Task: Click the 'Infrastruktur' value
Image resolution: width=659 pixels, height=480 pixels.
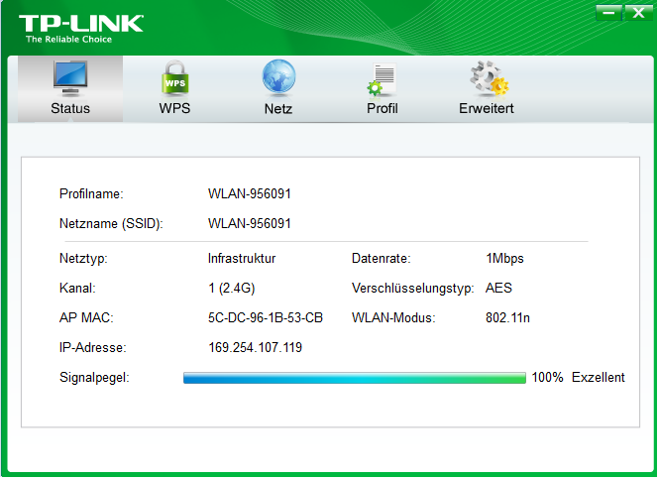Action: point(242,258)
